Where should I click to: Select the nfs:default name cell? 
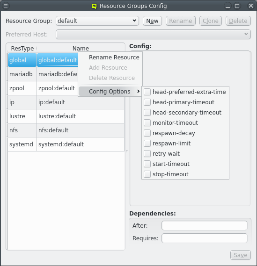click(81, 130)
